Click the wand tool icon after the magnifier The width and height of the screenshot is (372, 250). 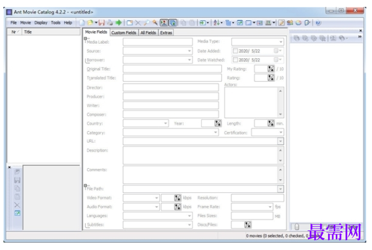(x=155, y=23)
